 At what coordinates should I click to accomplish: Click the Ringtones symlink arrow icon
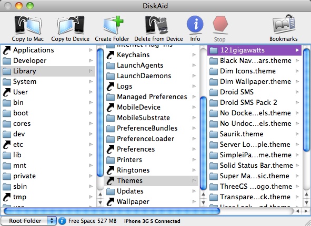[x=111, y=170]
